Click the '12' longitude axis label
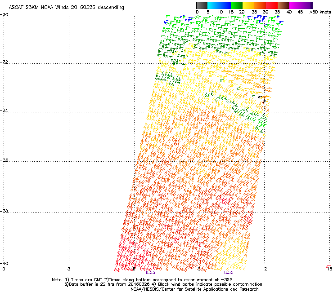The image size is (333, 292). tap(264, 269)
